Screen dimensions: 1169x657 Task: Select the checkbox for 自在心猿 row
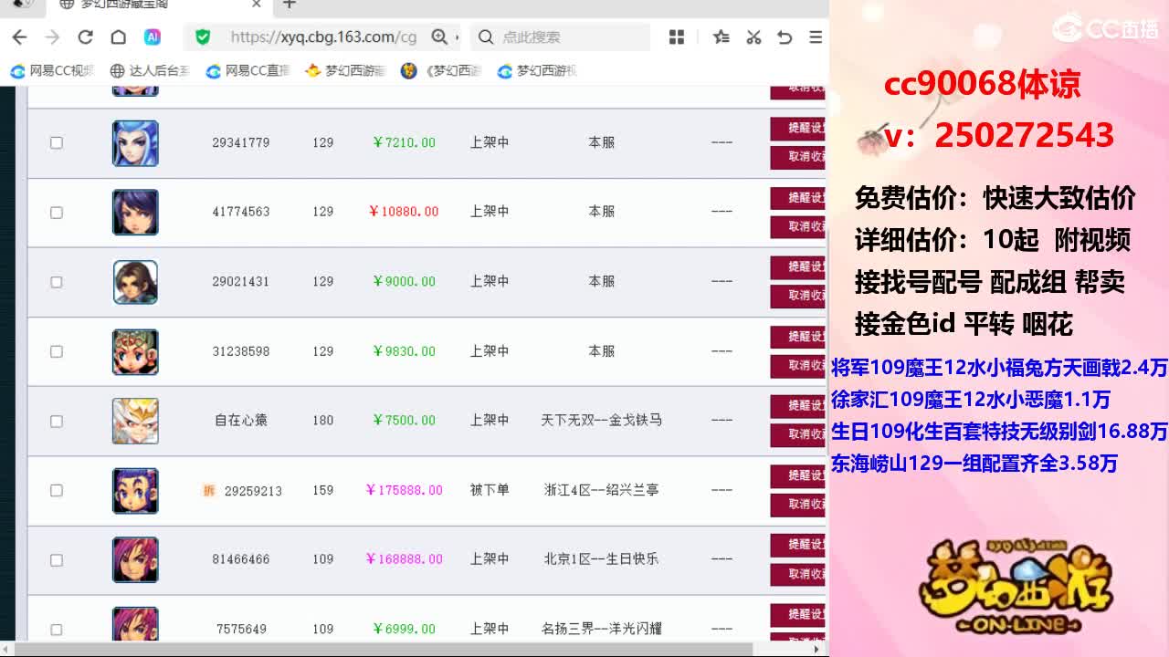click(57, 421)
